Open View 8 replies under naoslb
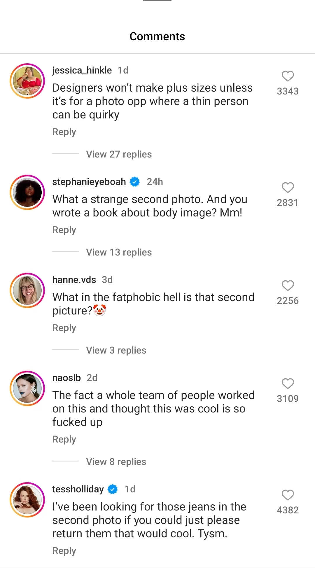The width and height of the screenshot is (315, 570). click(x=116, y=462)
